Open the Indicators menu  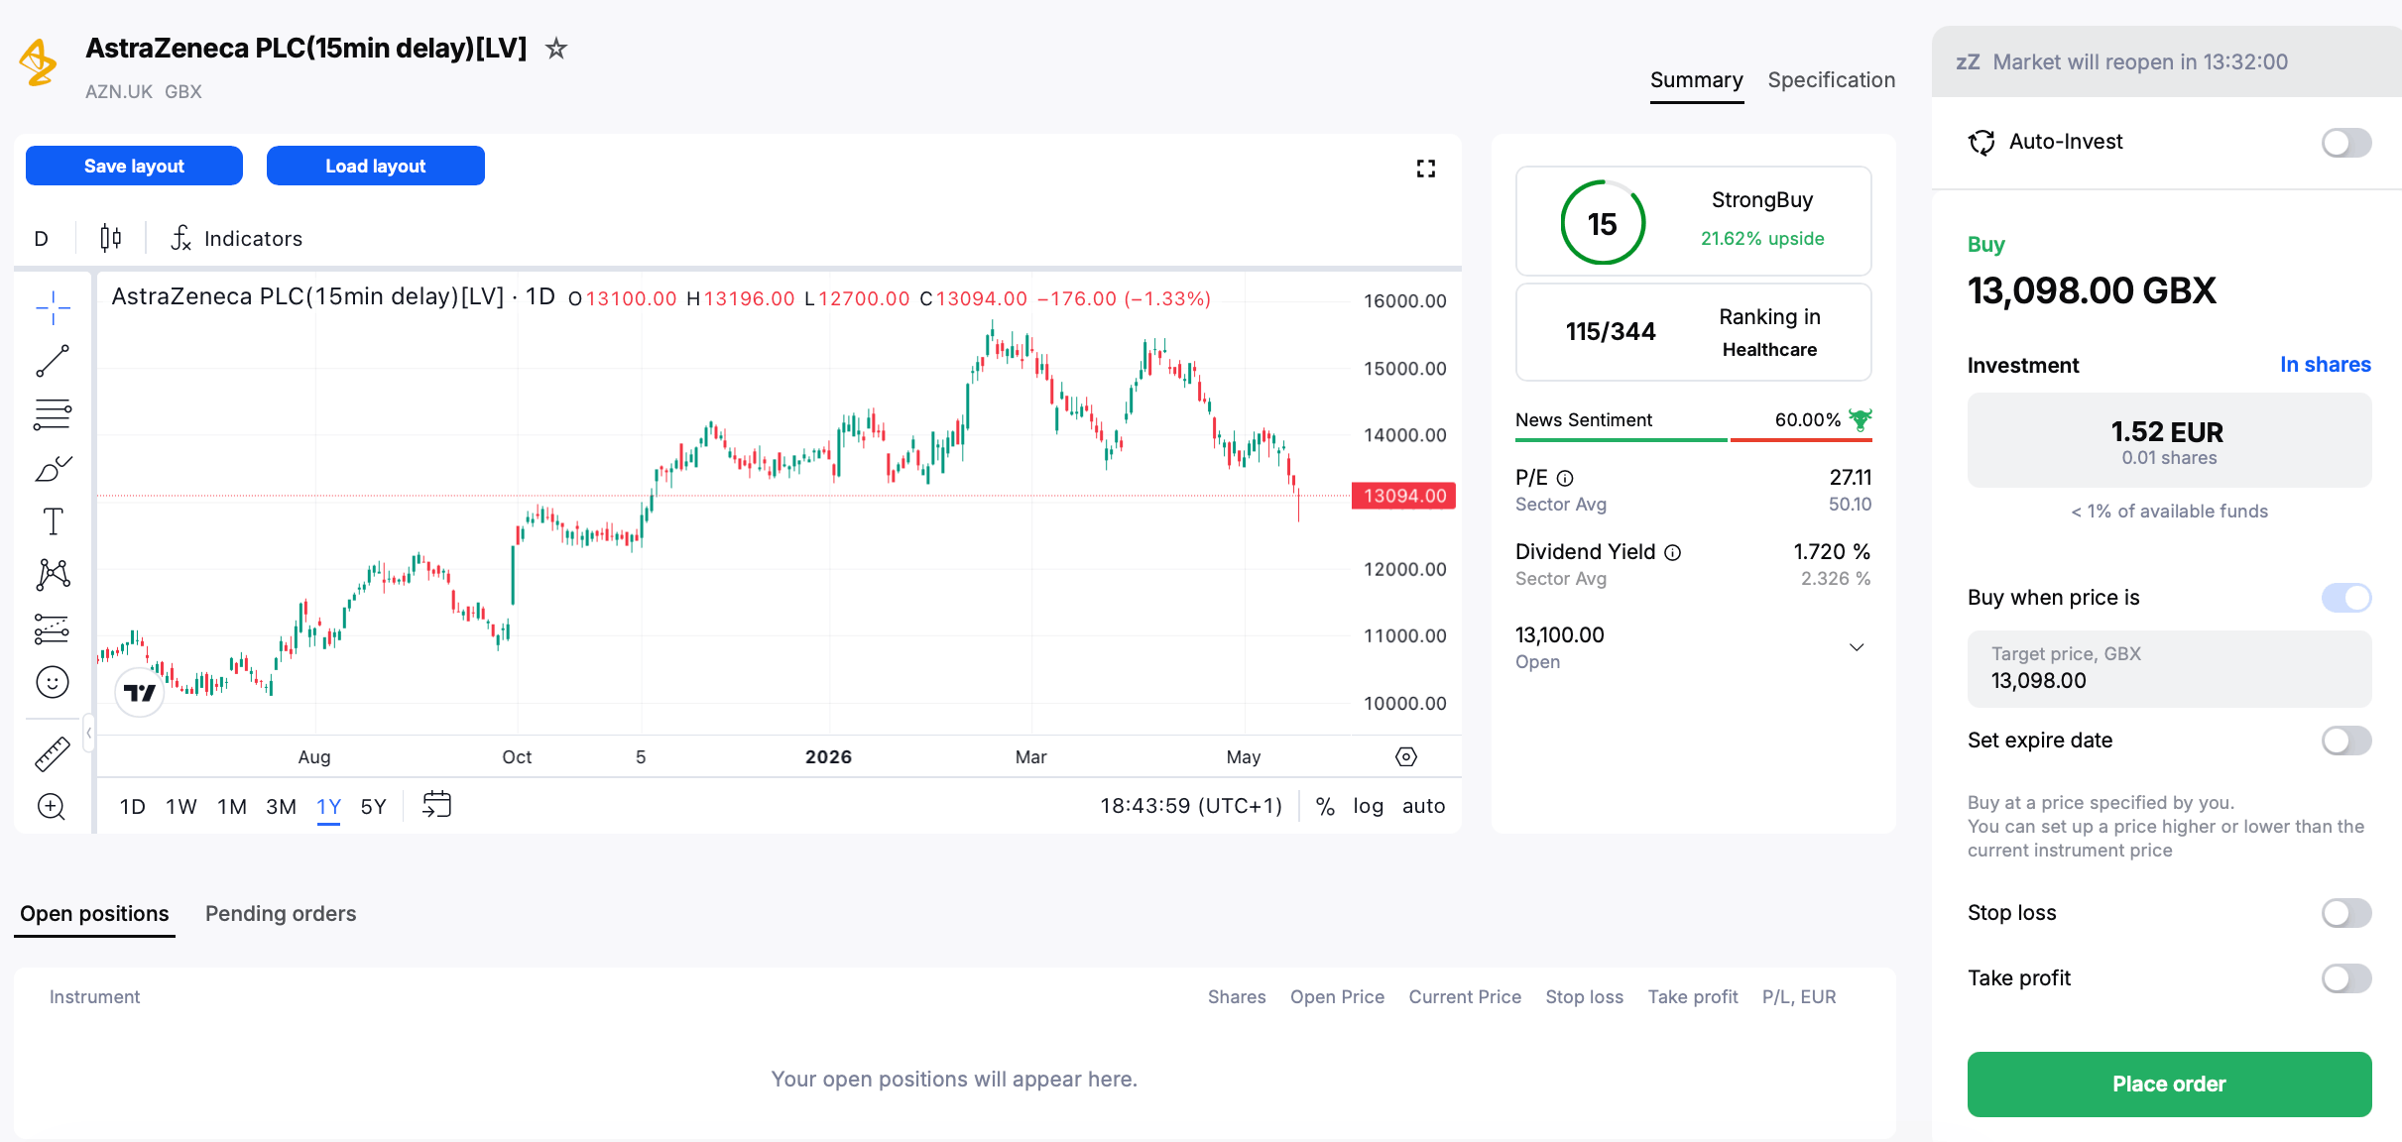[237, 238]
